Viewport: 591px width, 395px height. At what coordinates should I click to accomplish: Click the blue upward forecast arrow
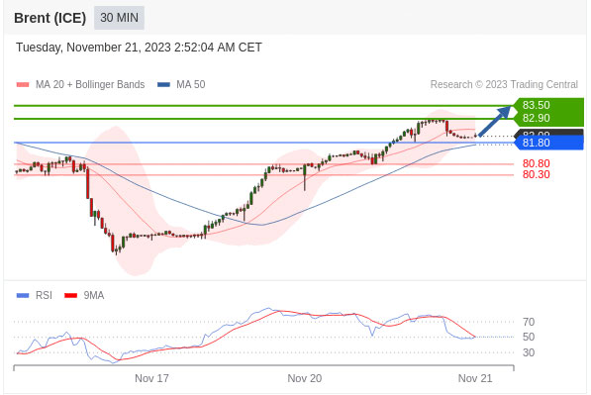[x=495, y=122]
